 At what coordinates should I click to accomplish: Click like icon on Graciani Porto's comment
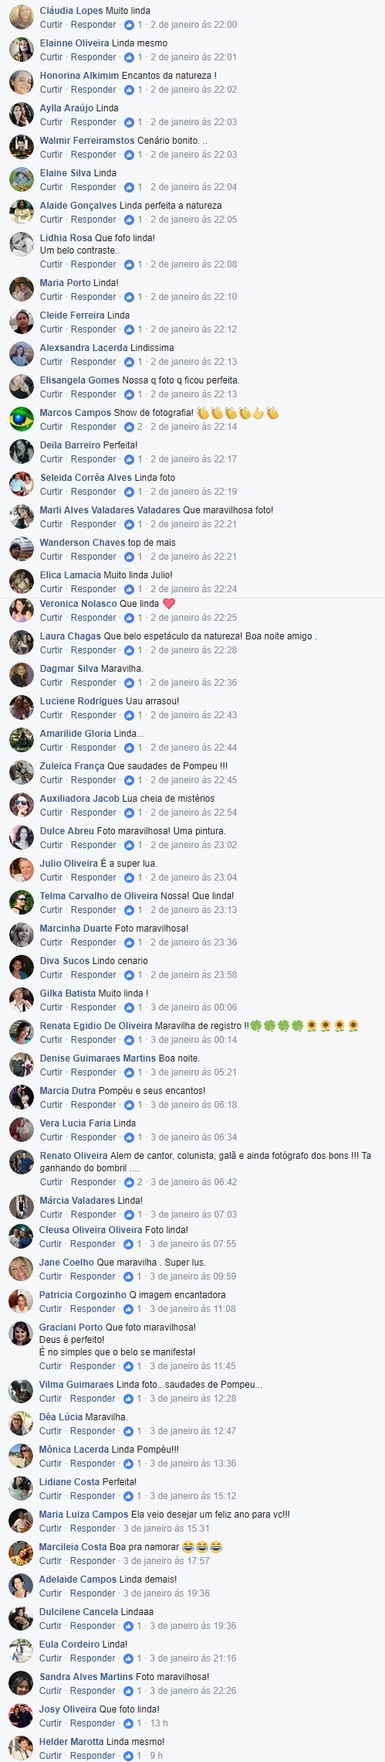pos(129,1366)
